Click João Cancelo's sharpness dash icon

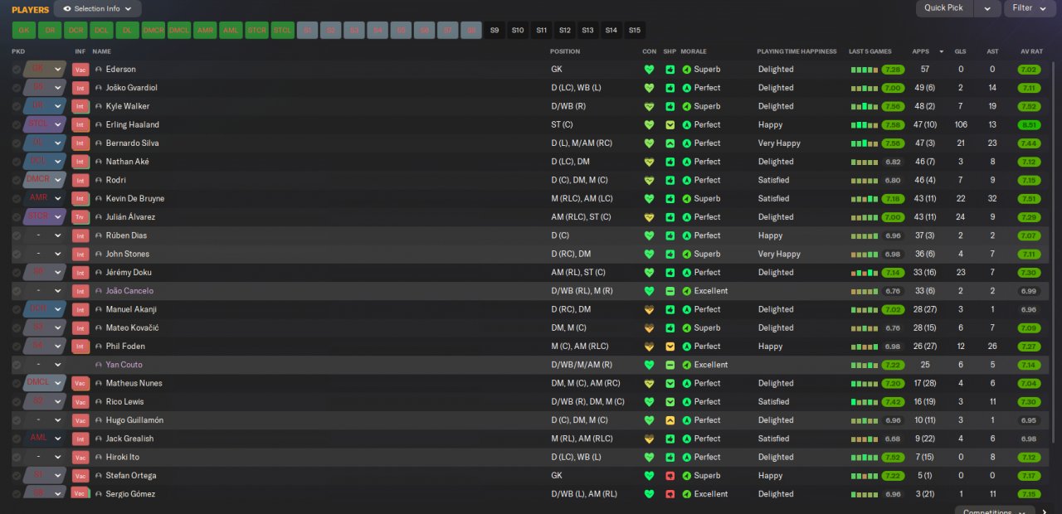[x=670, y=291]
